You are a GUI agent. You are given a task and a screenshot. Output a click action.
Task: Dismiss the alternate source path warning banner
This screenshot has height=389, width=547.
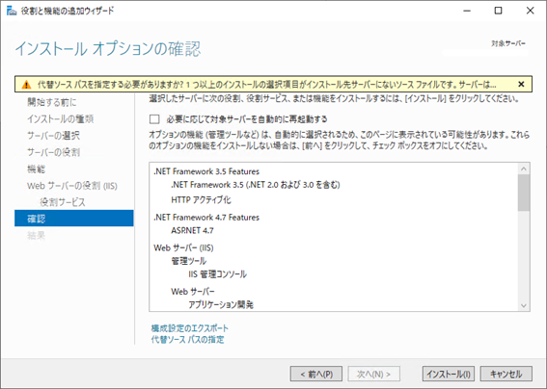coord(521,85)
